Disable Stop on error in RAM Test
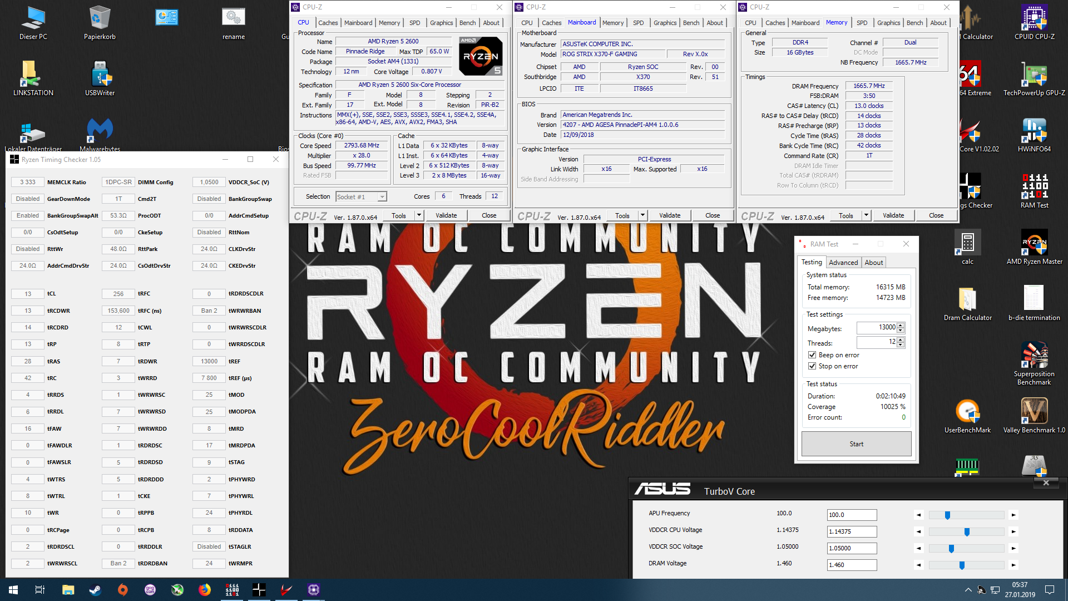1068x601 pixels. (x=812, y=366)
